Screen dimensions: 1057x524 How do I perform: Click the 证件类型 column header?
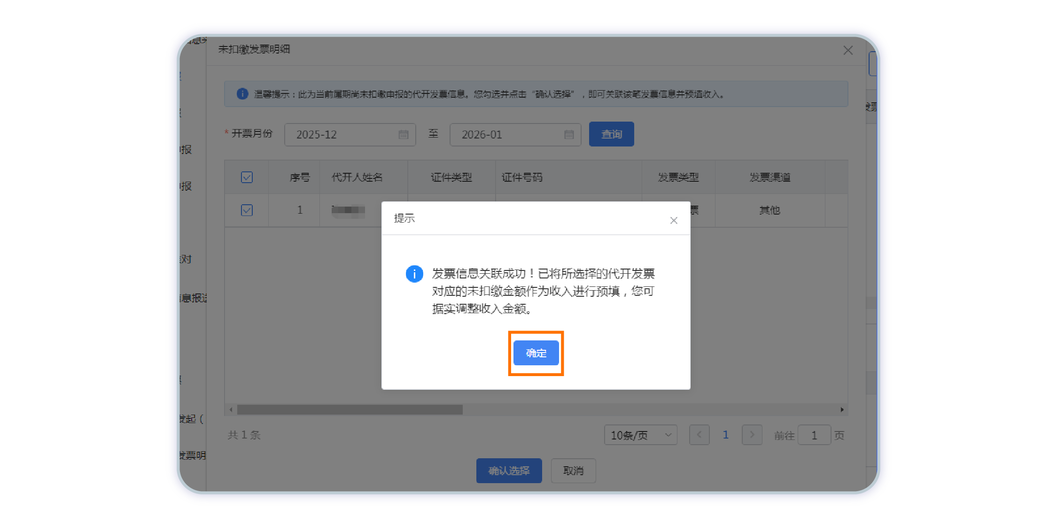pos(451,177)
